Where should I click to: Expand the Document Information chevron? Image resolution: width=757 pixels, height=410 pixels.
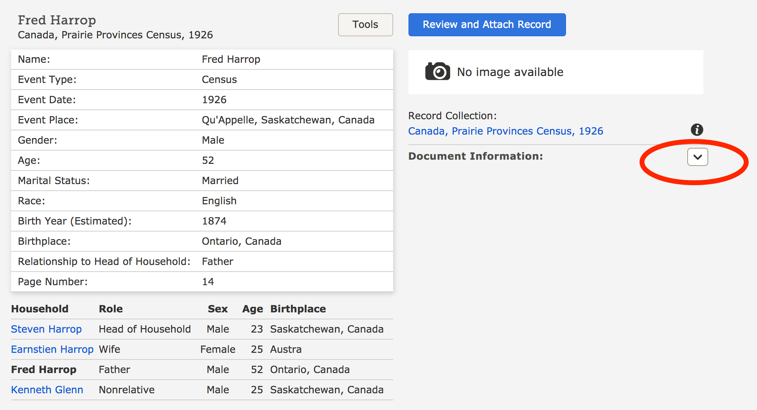tap(697, 157)
